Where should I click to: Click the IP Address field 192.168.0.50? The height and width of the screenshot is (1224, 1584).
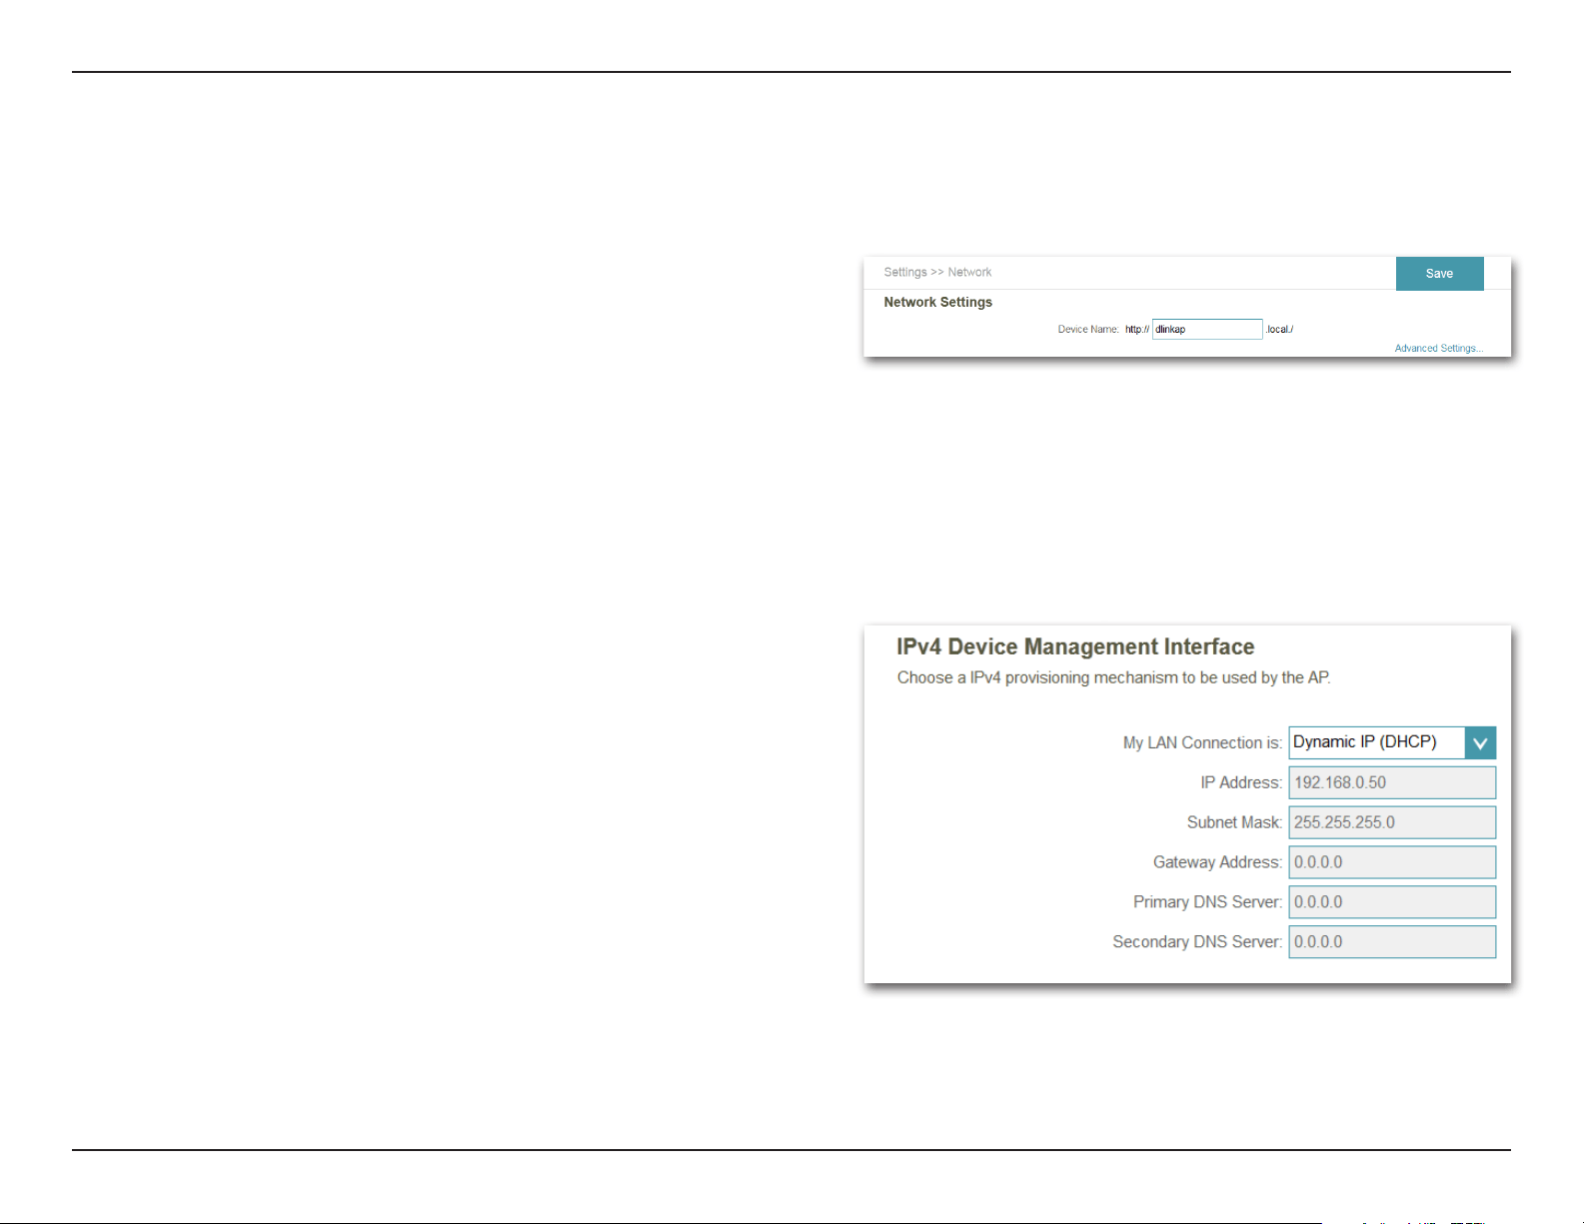click(x=1392, y=782)
